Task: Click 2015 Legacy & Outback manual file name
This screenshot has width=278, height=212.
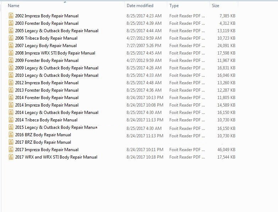Action: click(56, 127)
